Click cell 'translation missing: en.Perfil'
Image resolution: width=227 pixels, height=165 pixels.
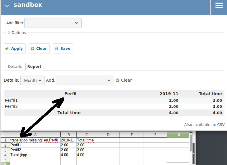pyautogui.click(x=35, y=140)
